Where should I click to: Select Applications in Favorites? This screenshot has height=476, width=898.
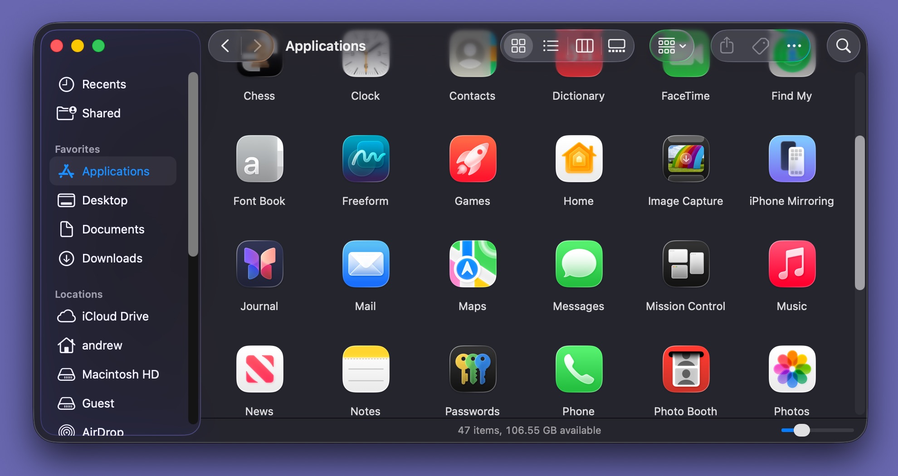(x=112, y=171)
